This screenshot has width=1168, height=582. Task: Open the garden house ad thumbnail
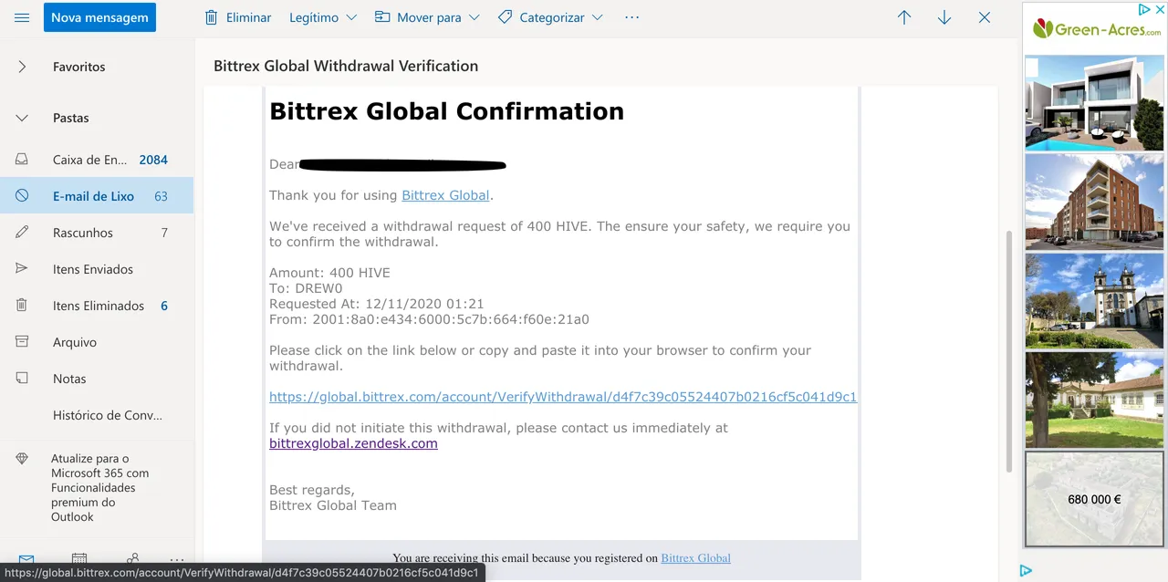1095,400
